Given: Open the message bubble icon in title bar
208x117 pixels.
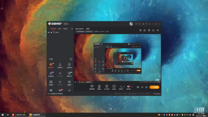Looking at the screenshot, I should coord(136,24).
